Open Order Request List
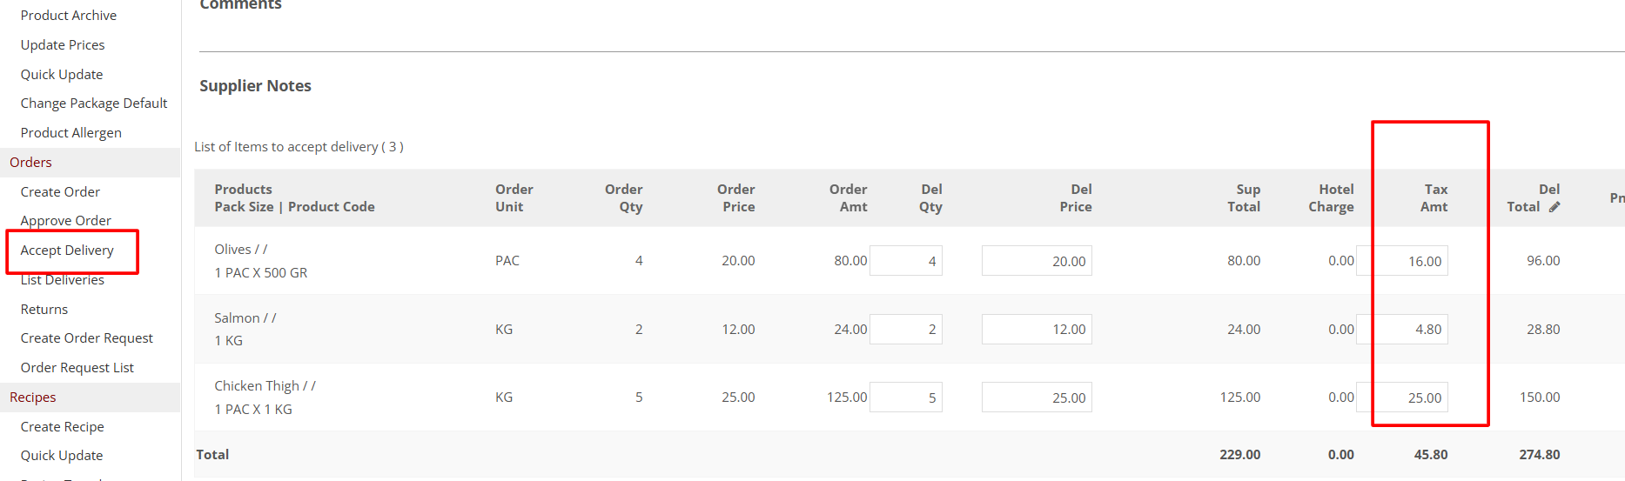Screen dimensions: 1625x481 [x=77, y=368]
